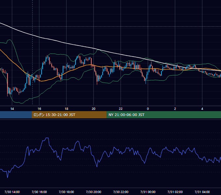The height and width of the screenshot is (195, 221).
Task: Click the 7/30 18:00 date label
Action: 66,192
